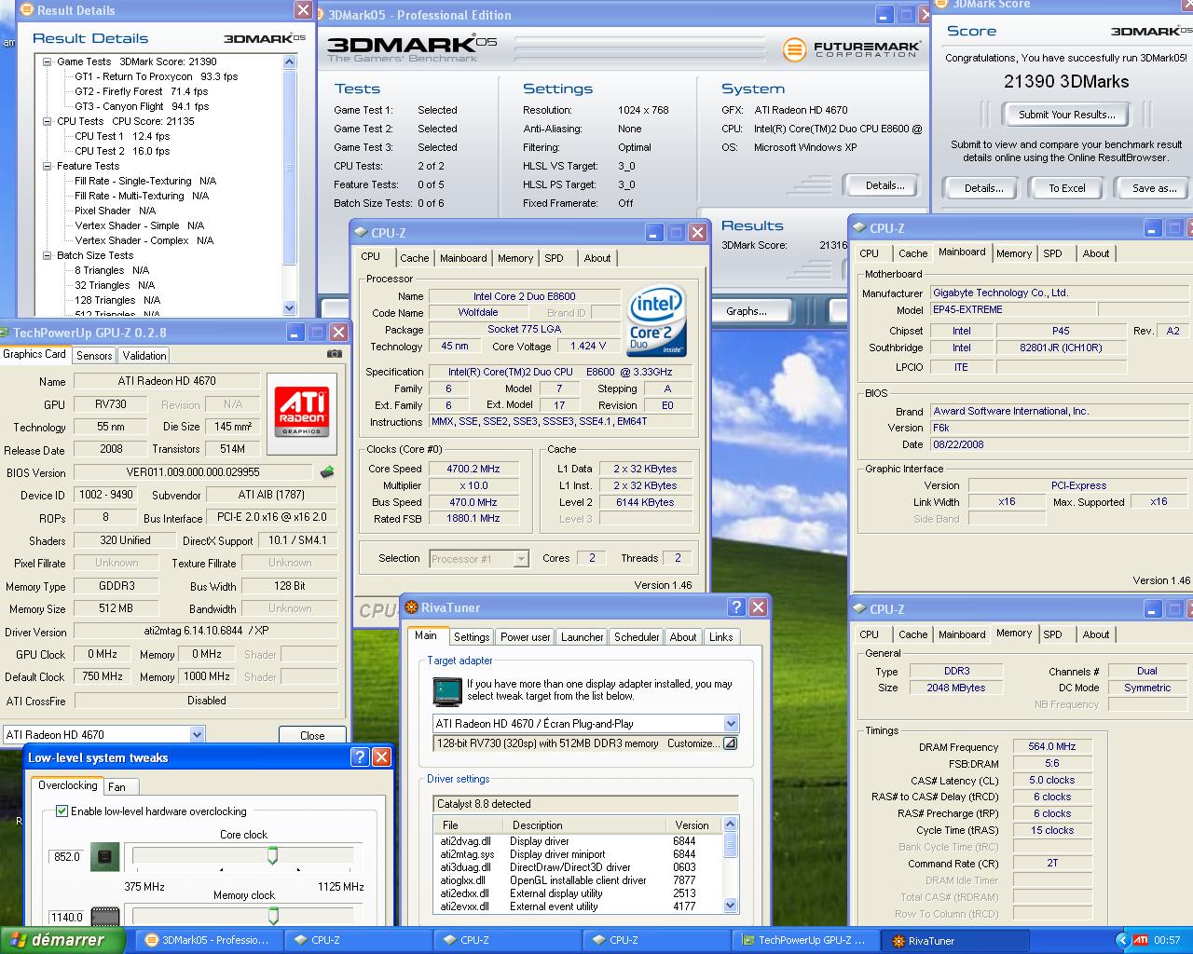Click the GPU-Z screenshot camera icon
The height and width of the screenshot is (954, 1193).
[335, 354]
